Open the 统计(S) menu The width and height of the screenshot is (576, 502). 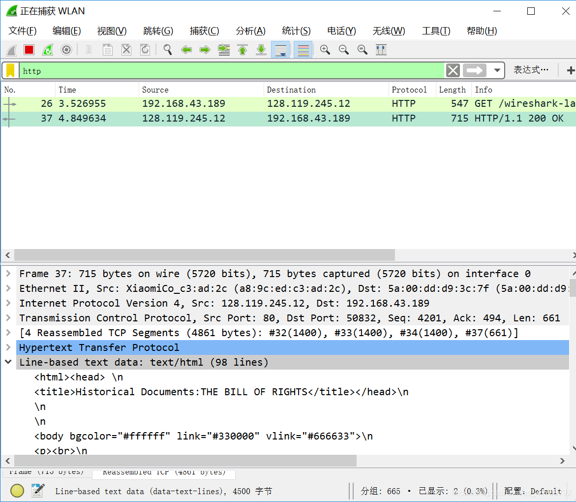coord(296,31)
